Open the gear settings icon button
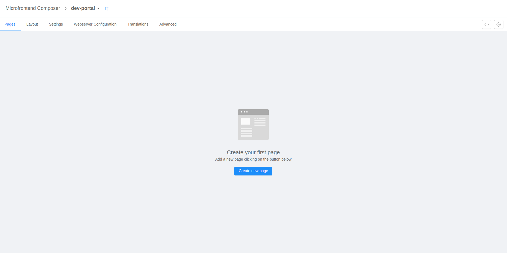 (x=498, y=24)
